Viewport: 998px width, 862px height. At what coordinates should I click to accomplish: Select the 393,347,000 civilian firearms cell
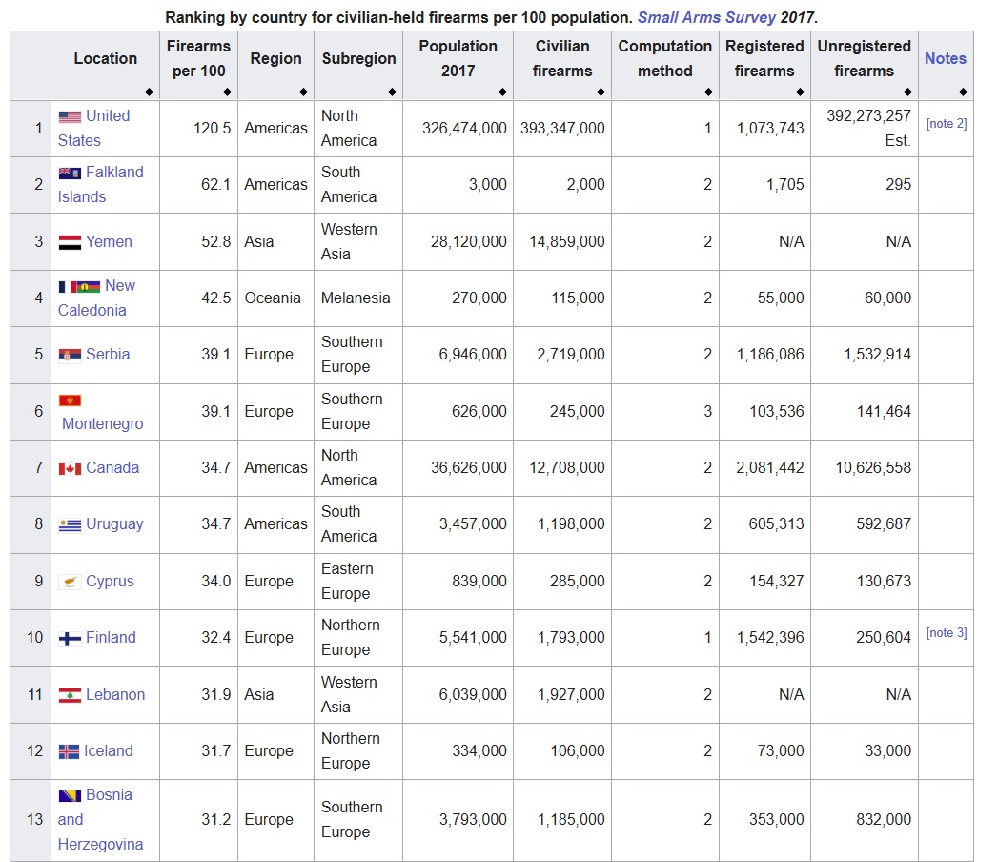pyautogui.click(x=562, y=129)
